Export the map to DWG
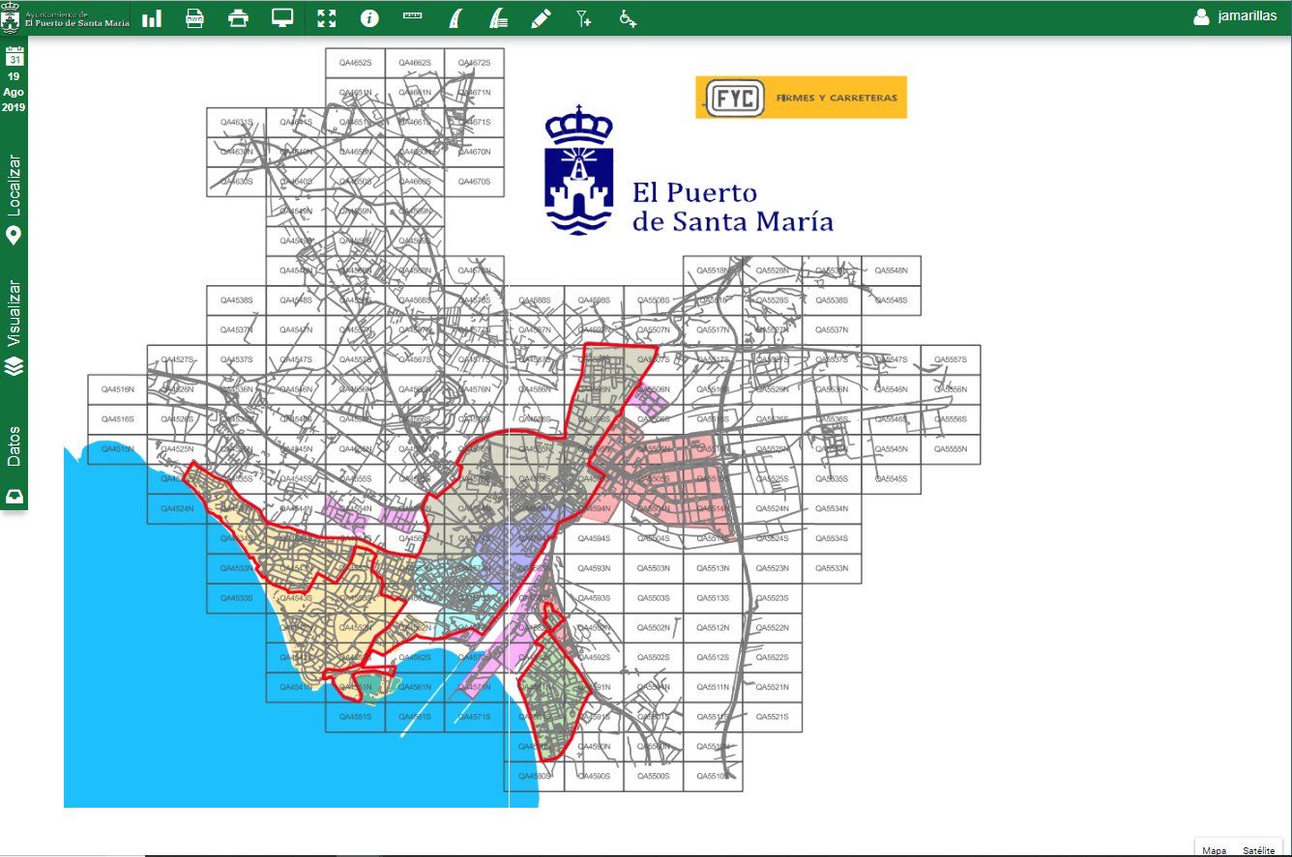Image resolution: width=1292 pixels, height=857 pixels. pyautogui.click(x=194, y=18)
